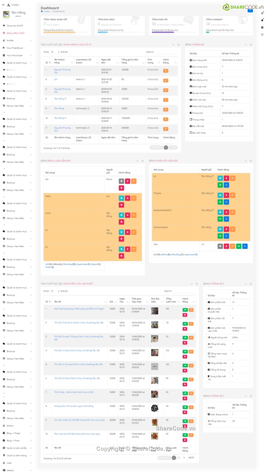Image resolution: width=267 pixels, height=472 pixels.
Task: Click orange edit icon for Hạt Hướng Dương product
Action: pos(191,310)
